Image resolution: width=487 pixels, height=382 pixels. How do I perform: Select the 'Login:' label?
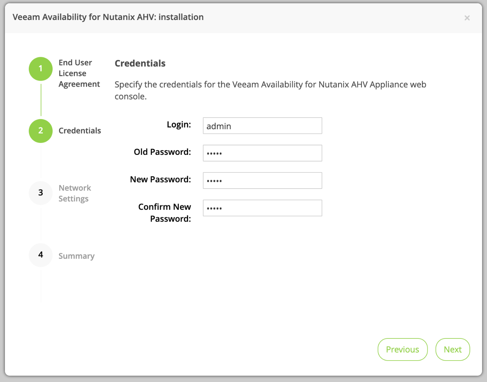tap(179, 125)
